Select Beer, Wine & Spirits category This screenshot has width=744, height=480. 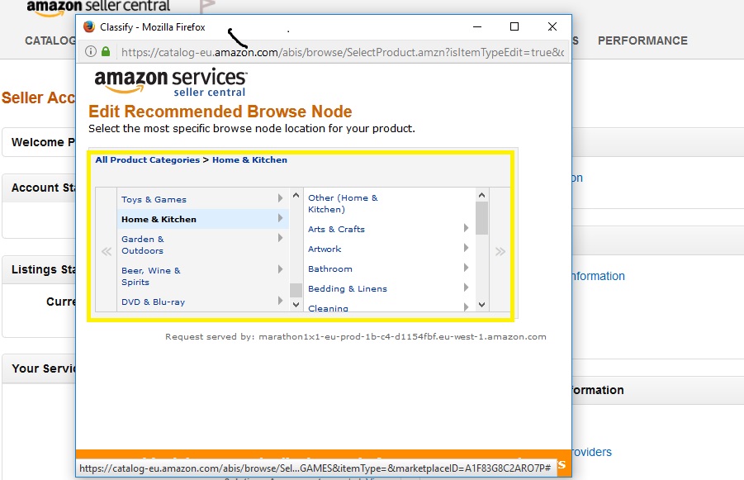(151, 276)
